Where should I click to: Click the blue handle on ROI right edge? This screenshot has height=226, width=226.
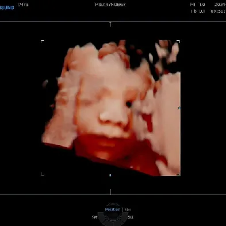click(179, 108)
